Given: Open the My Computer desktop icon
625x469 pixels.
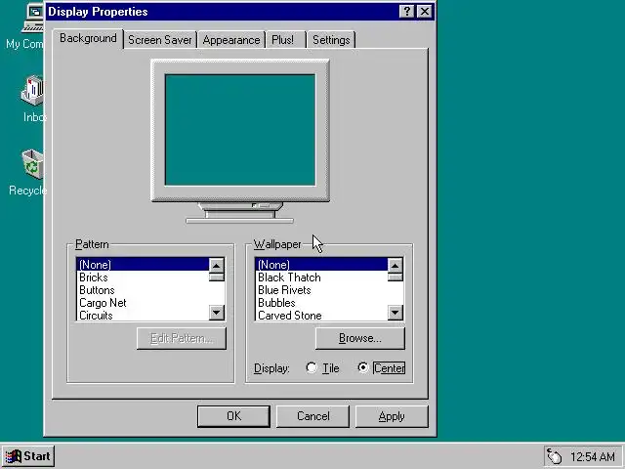Looking at the screenshot, I should click(x=32, y=18).
